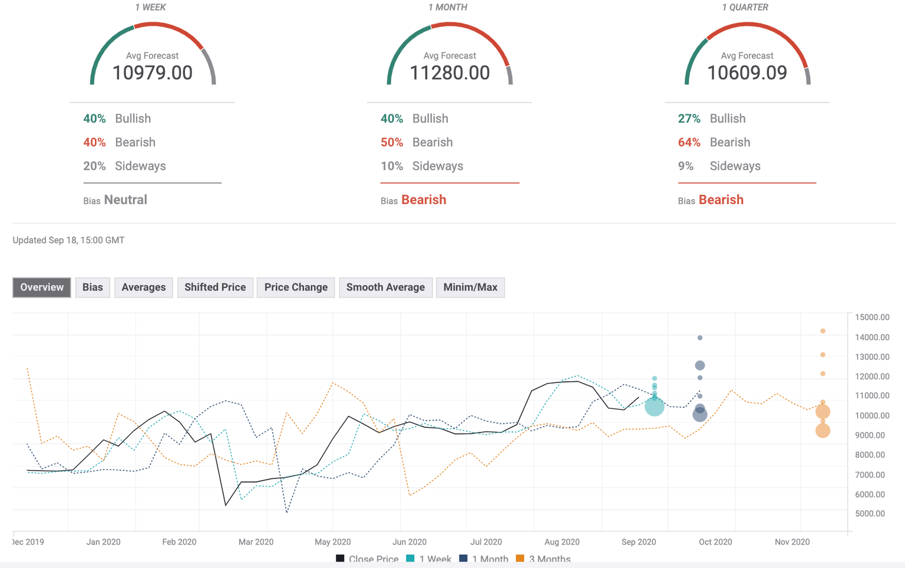The height and width of the screenshot is (568, 905).
Task: Select the Smooth Average tab
Action: [385, 288]
